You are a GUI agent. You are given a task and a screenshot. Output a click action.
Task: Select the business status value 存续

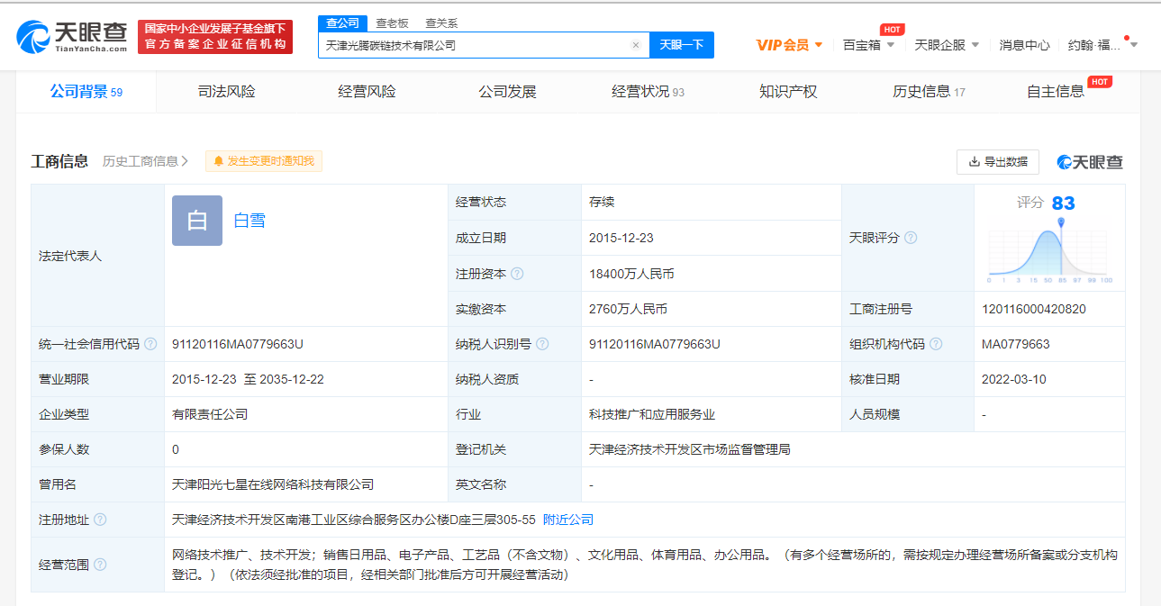click(602, 203)
